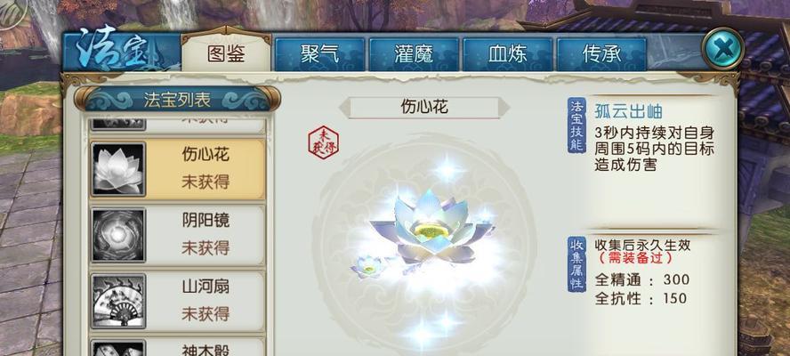Click the 收集属性 blue label badge
790x356 pixels.
click(576, 263)
